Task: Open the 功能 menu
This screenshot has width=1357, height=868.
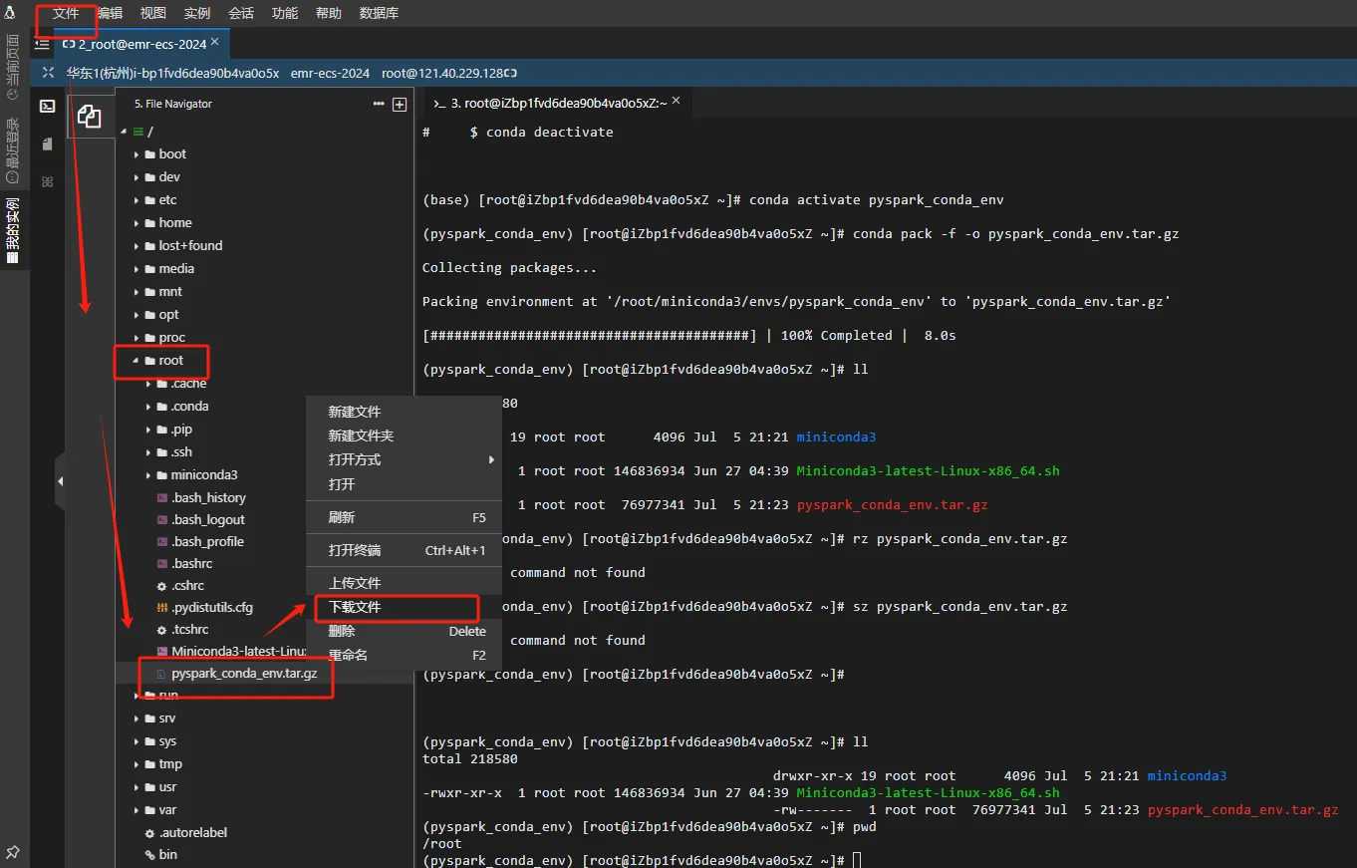Action: pyautogui.click(x=285, y=14)
